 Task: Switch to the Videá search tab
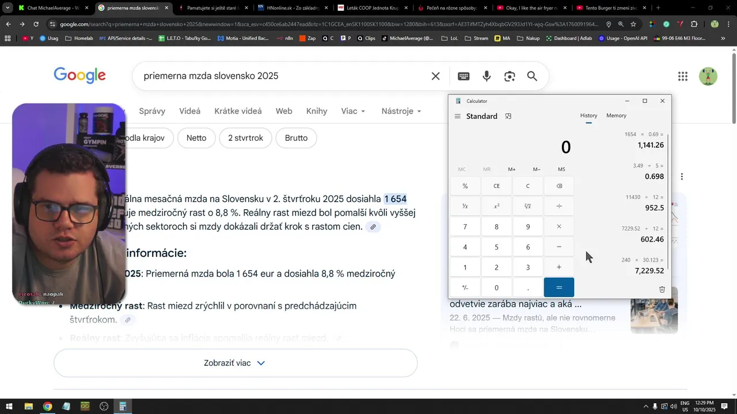coord(190,111)
